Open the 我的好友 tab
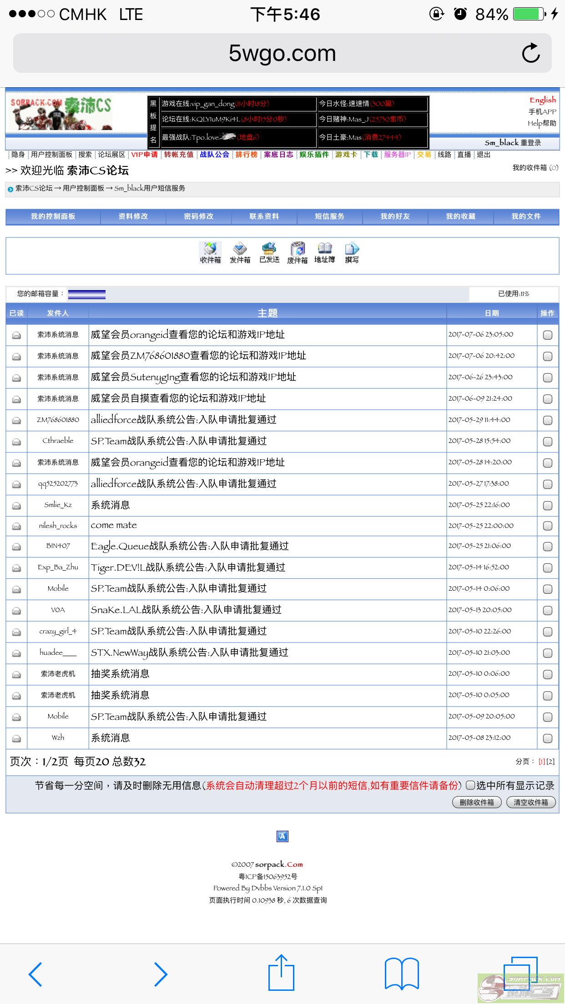 point(395,216)
